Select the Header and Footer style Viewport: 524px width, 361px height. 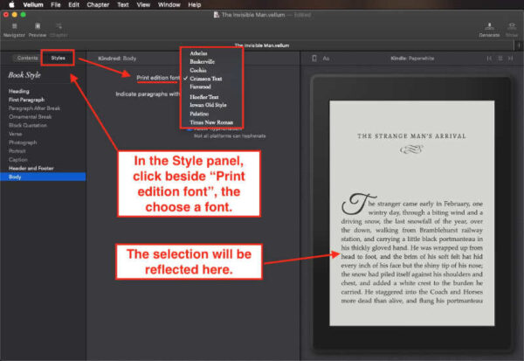pyautogui.click(x=31, y=169)
